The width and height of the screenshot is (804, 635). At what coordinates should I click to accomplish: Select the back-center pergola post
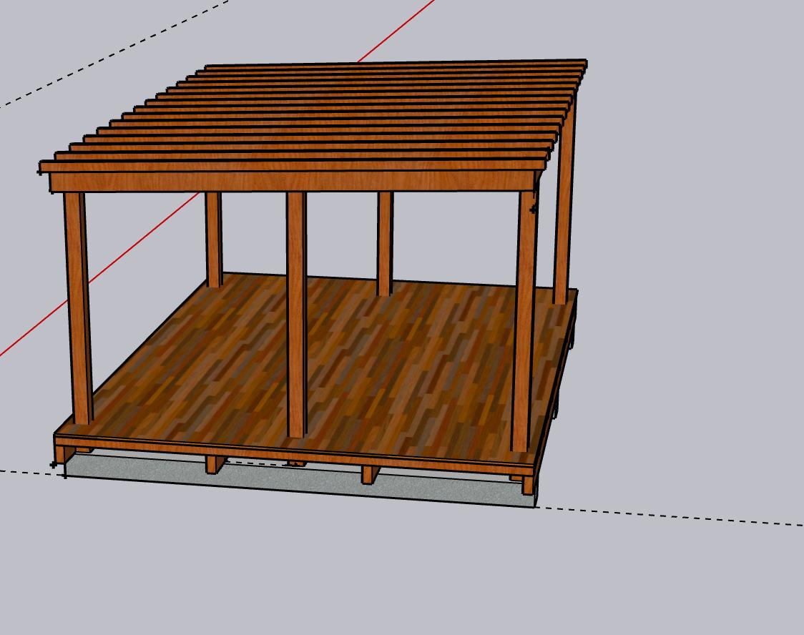pyautogui.click(x=385, y=243)
